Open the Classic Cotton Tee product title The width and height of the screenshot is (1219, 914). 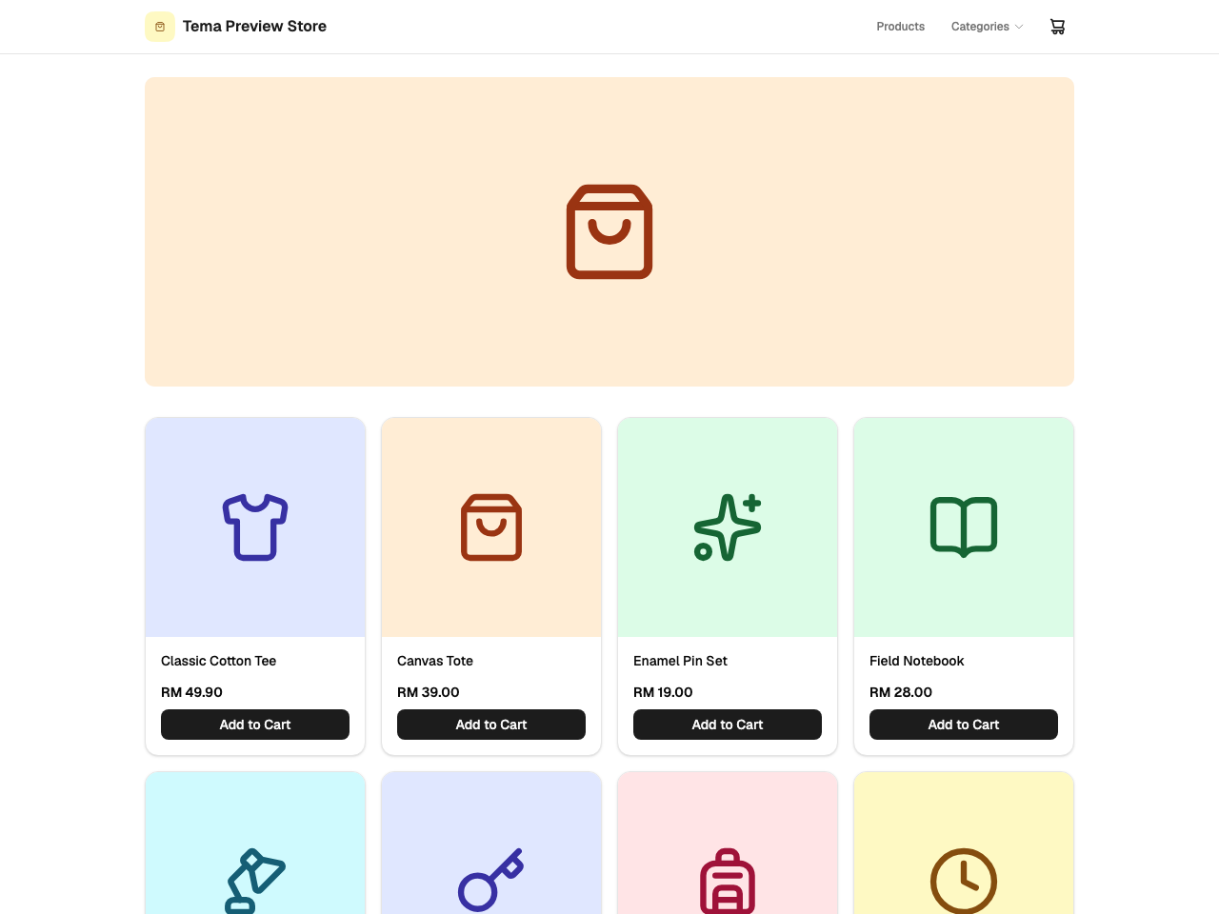point(219,661)
